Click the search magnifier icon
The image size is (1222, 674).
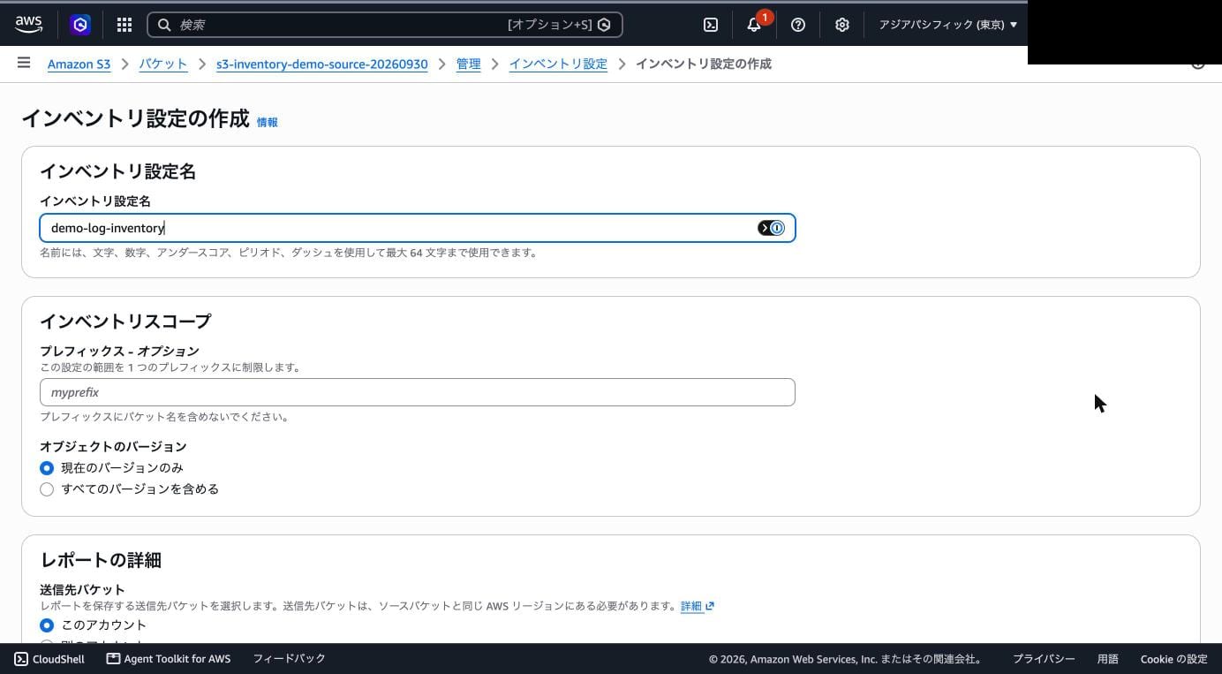point(164,25)
